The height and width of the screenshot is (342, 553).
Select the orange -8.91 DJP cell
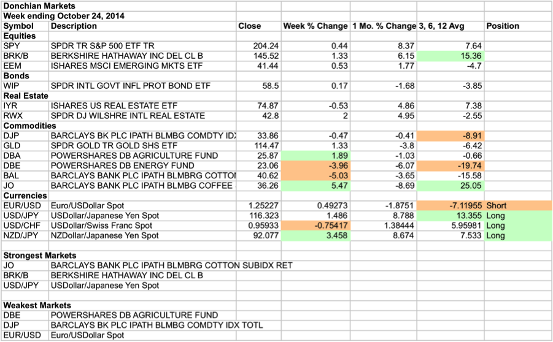click(x=451, y=135)
